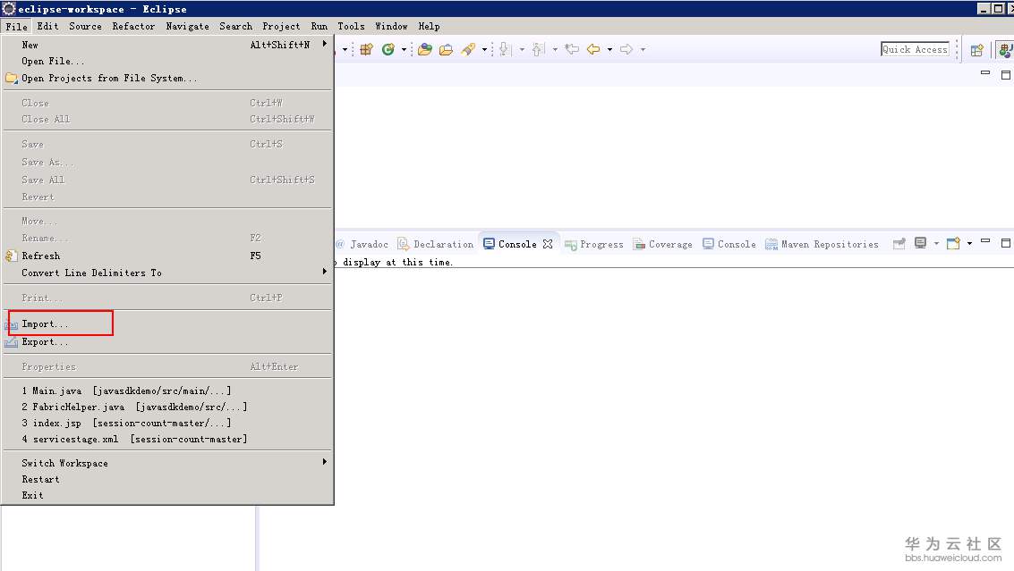The width and height of the screenshot is (1014, 571).
Task: Click the Search flashlight toolbar icon
Action: click(468, 50)
